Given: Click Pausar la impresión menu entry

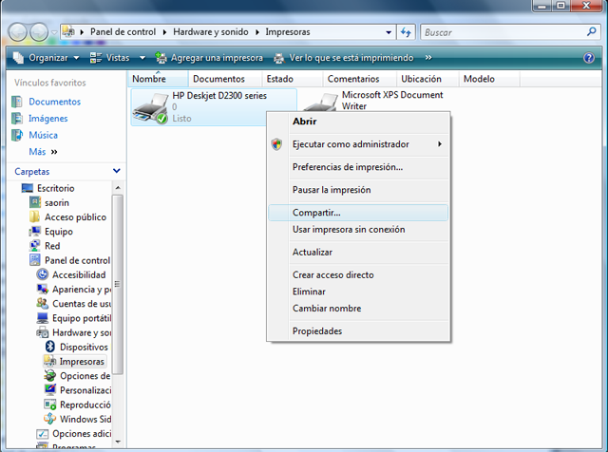Looking at the screenshot, I should click(332, 190).
